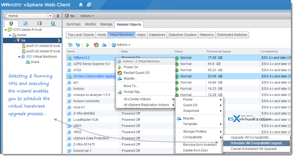
Task: Switch to the Monitor tab
Action: (91, 24)
